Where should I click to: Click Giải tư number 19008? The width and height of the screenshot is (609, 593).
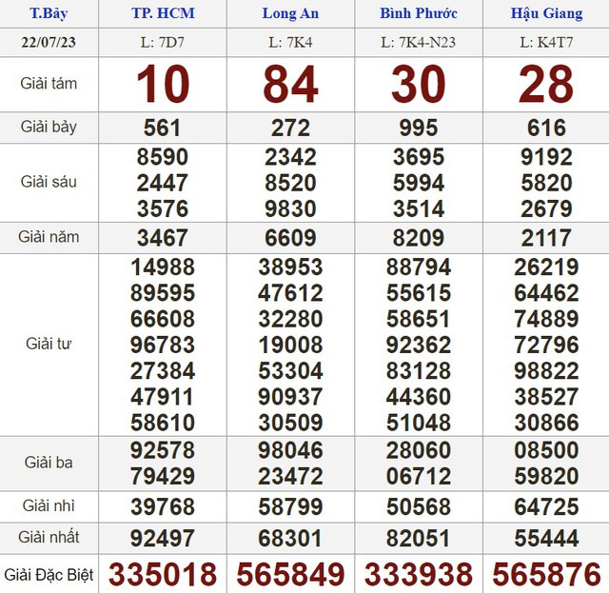[290, 345]
